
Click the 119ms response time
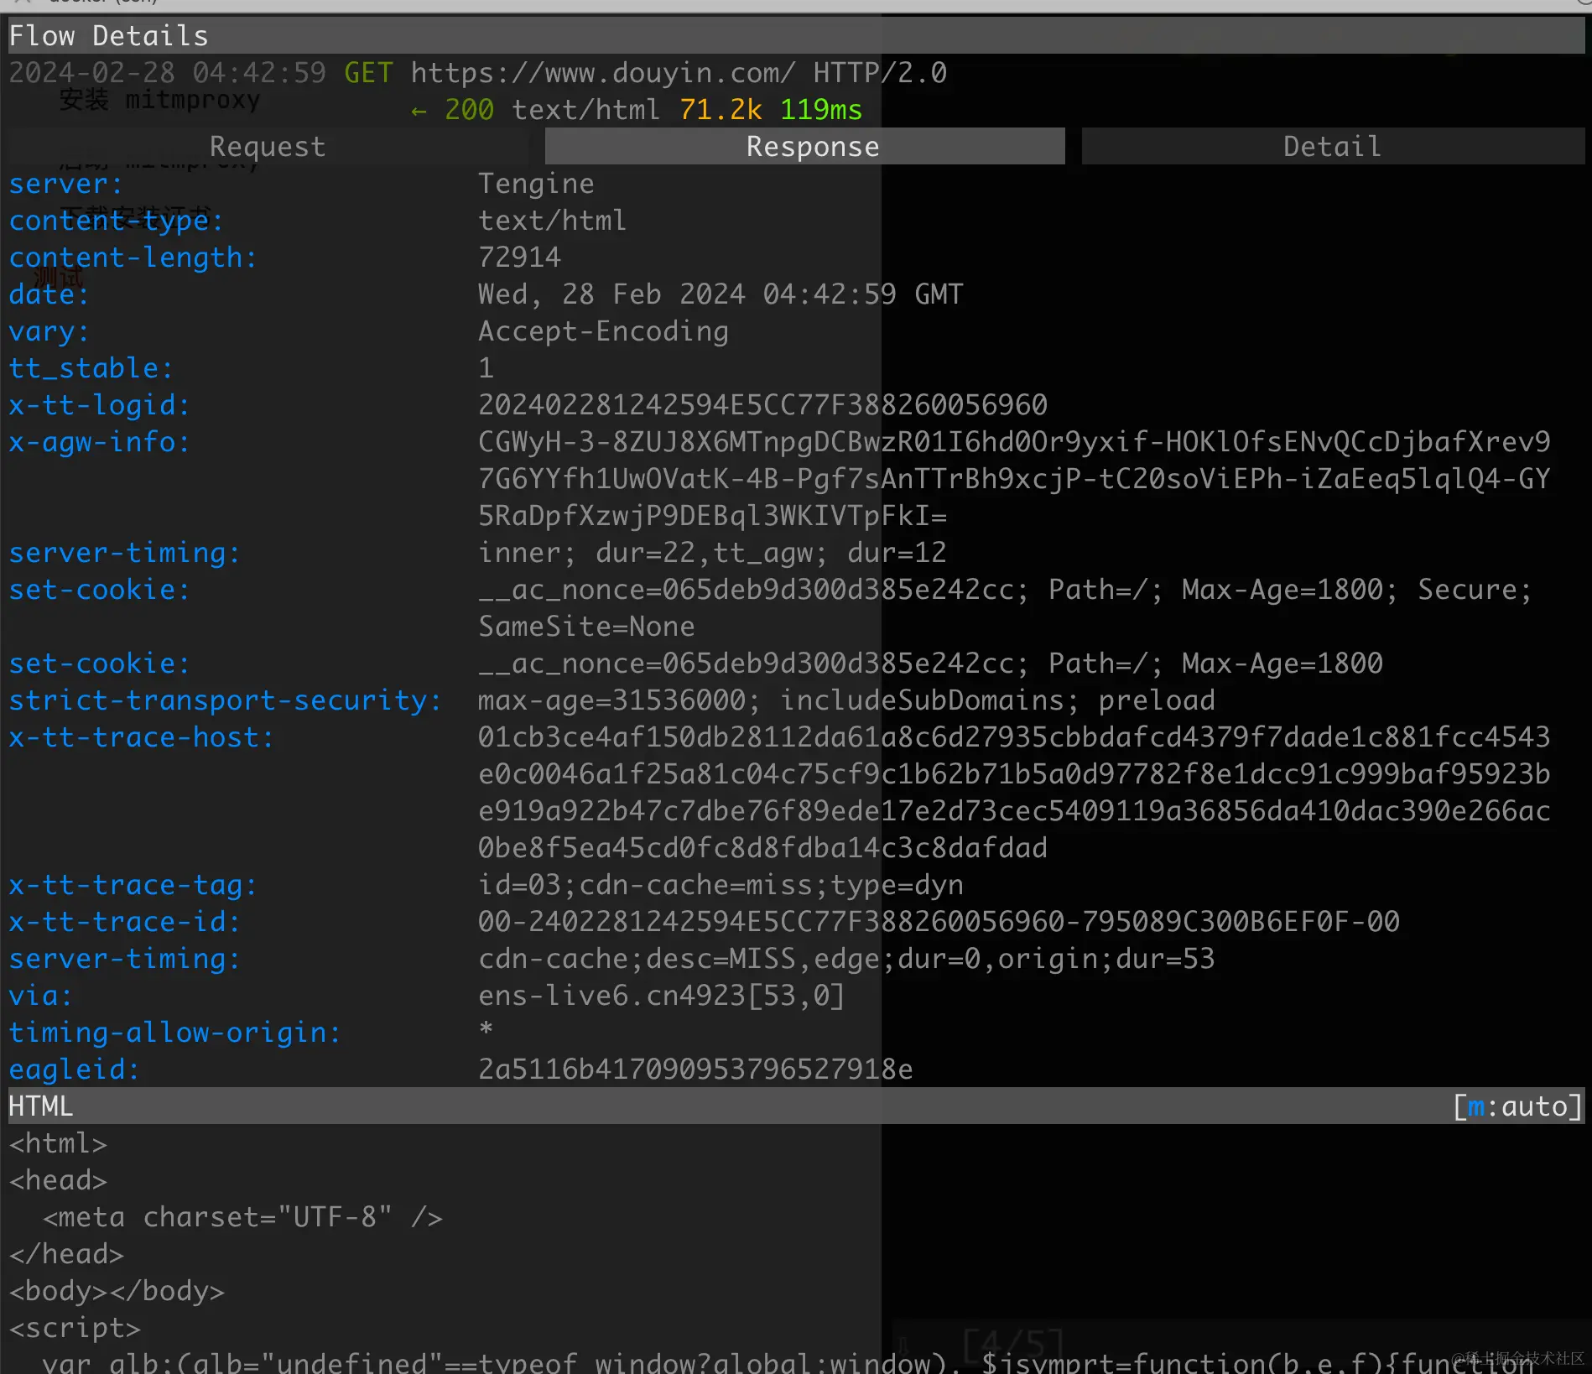pos(821,110)
